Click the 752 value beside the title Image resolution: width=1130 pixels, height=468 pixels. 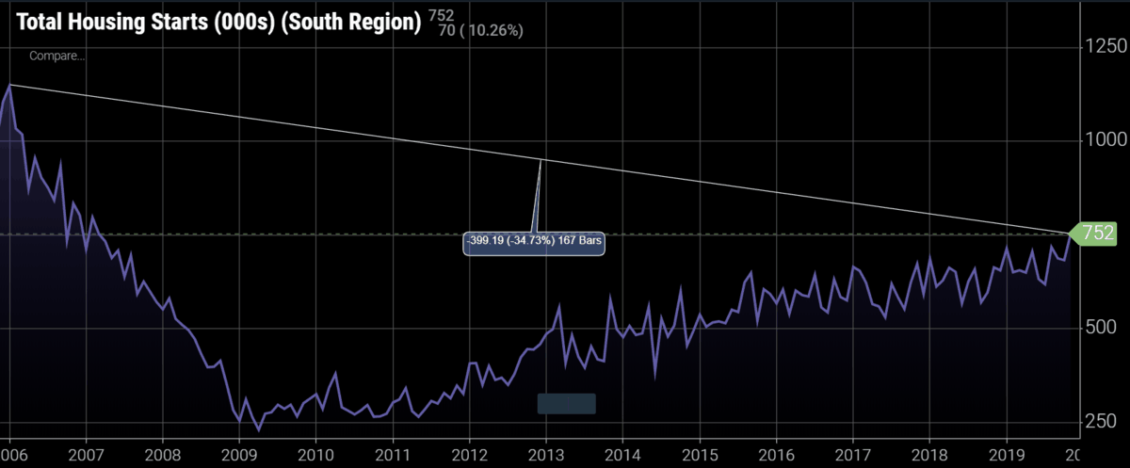[440, 14]
